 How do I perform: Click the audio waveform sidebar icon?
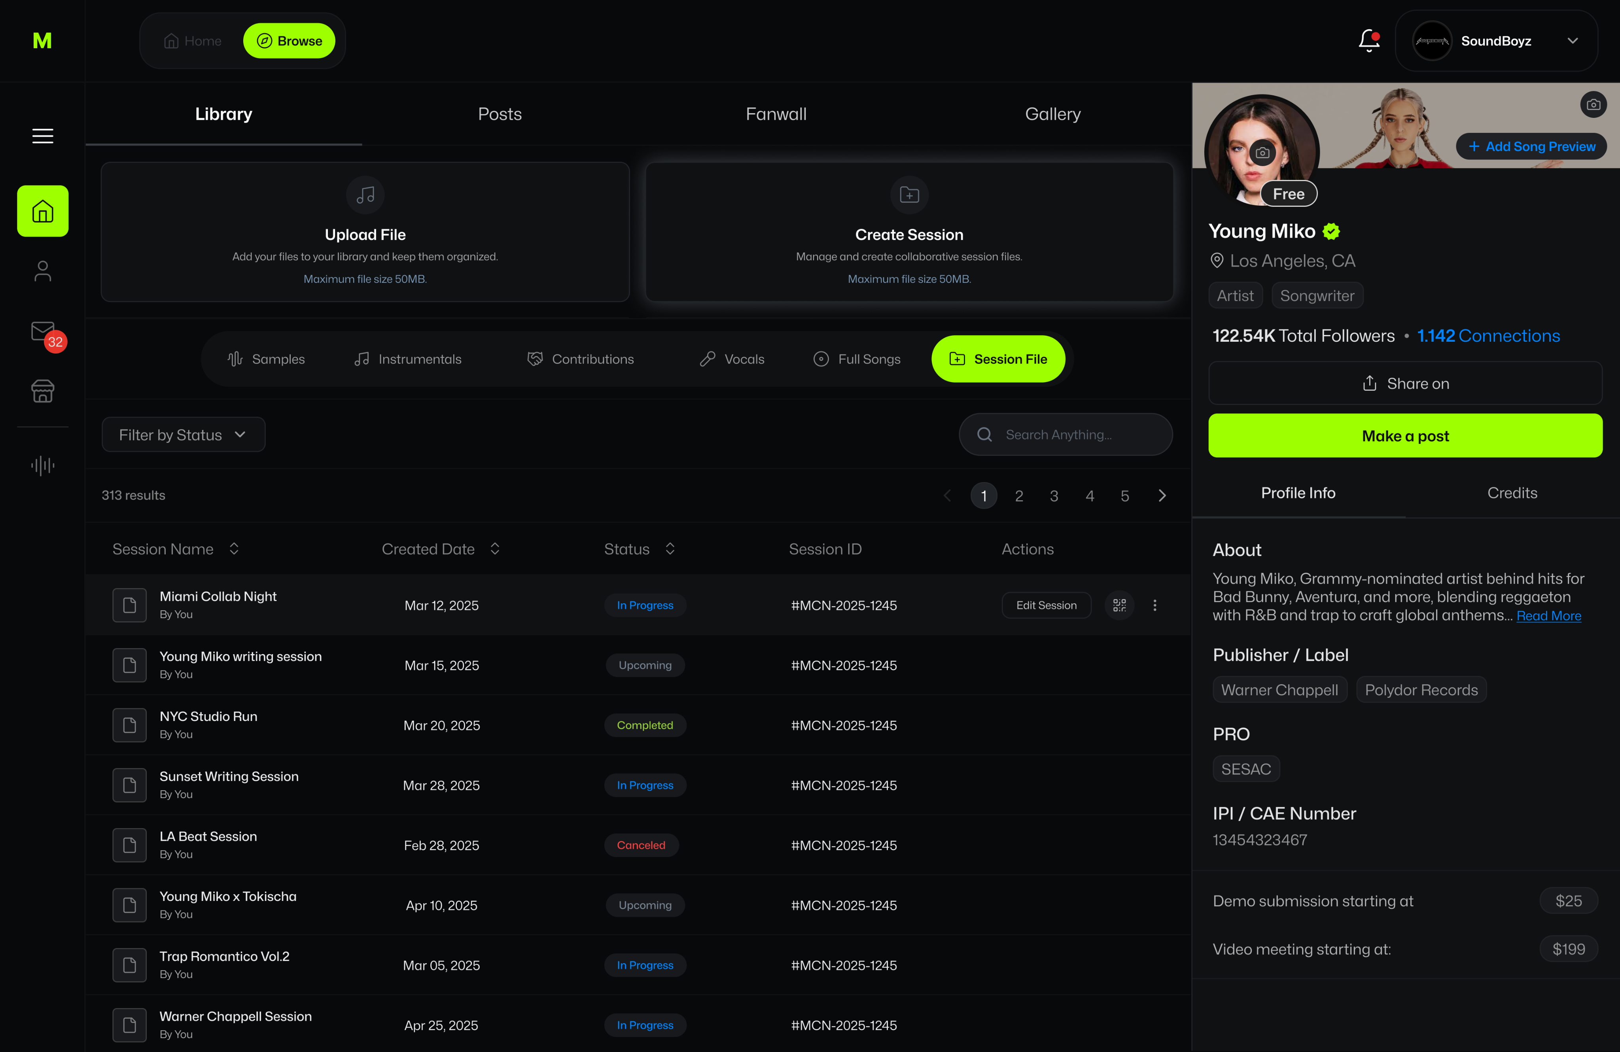(x=42, y=465)
